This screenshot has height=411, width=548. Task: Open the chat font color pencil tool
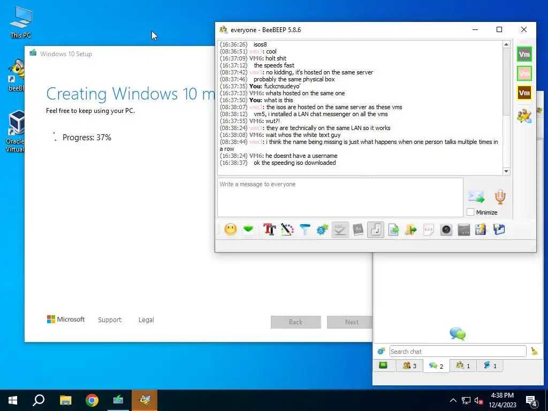[x=287, y=230]
